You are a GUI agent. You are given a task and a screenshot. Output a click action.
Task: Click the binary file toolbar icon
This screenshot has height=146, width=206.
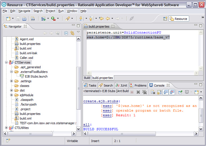coord(33,18)
